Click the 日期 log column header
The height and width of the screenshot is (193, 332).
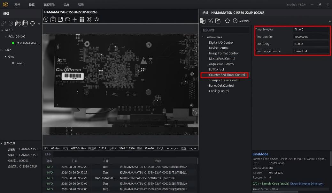tap(74, 161)
